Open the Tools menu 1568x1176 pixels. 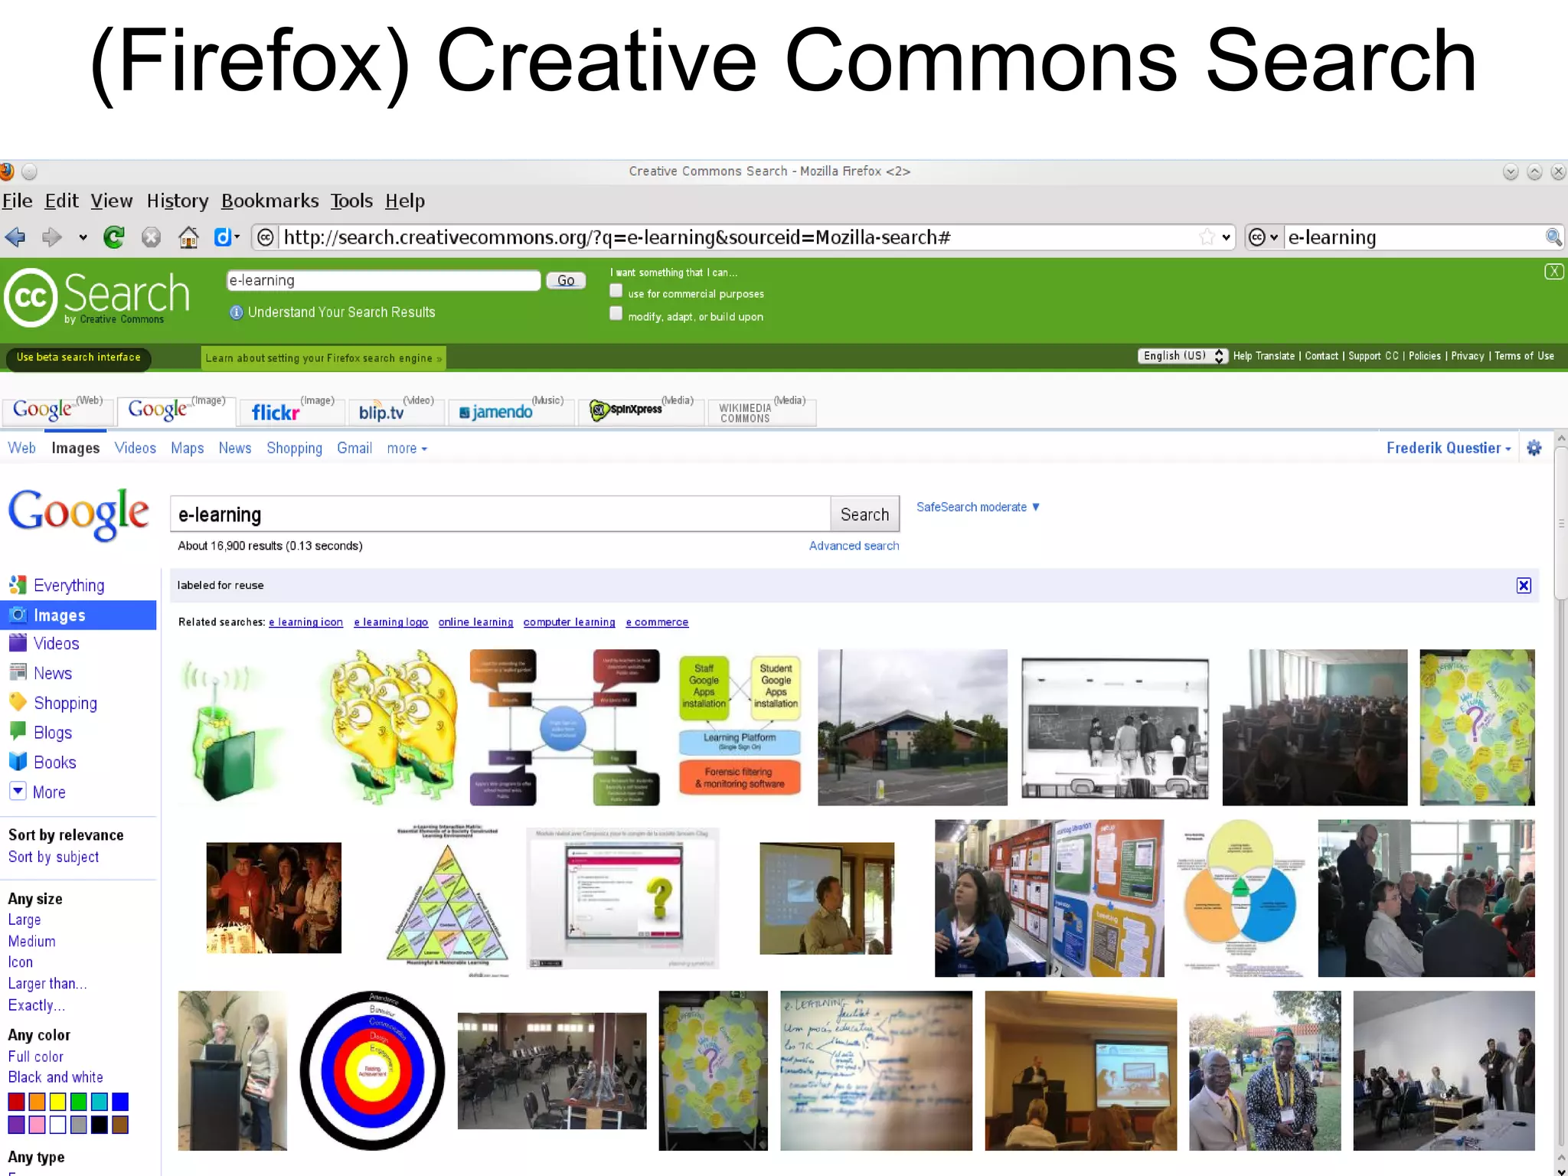[351, 201]
